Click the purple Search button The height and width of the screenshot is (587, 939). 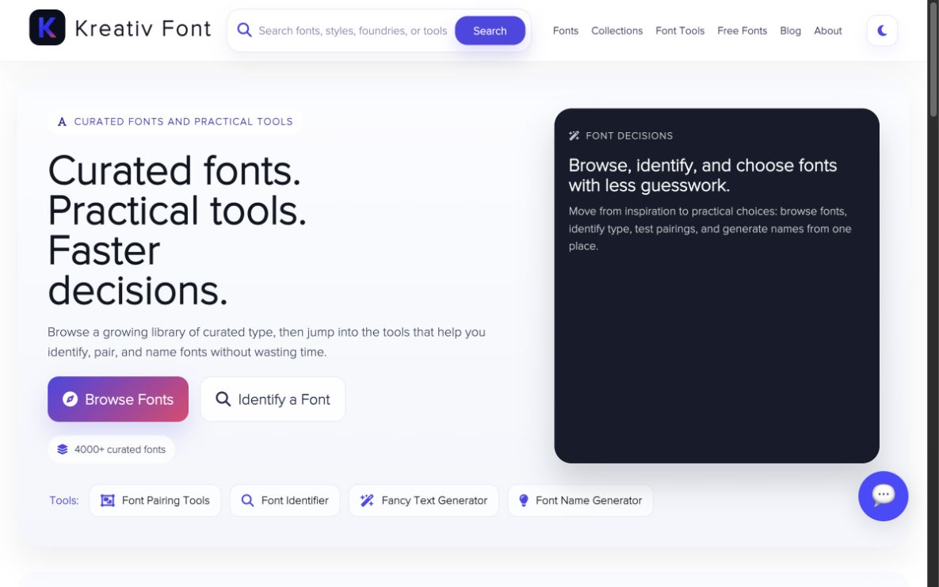[490, 31]
